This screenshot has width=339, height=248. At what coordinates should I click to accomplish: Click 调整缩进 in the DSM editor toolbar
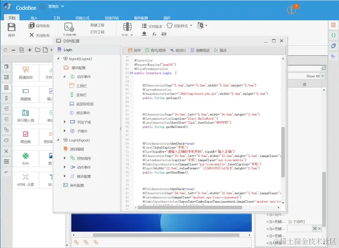[x=200, y=50]
